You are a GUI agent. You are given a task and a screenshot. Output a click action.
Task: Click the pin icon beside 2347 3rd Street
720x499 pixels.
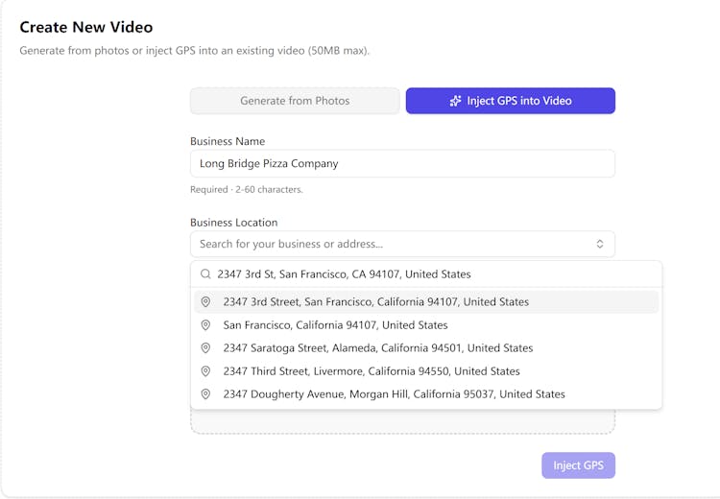(x=205, y=302)
